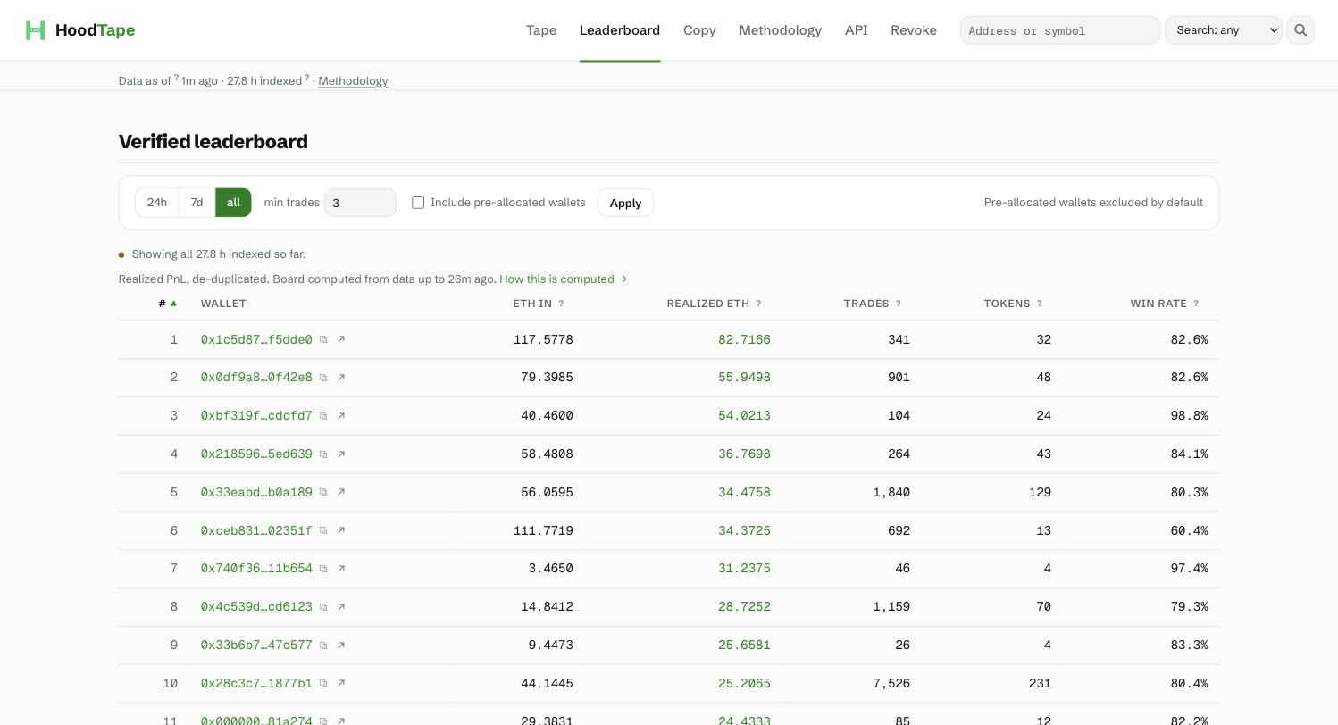Click the Apply button
Screen dimensions: 1338x725
625,203
